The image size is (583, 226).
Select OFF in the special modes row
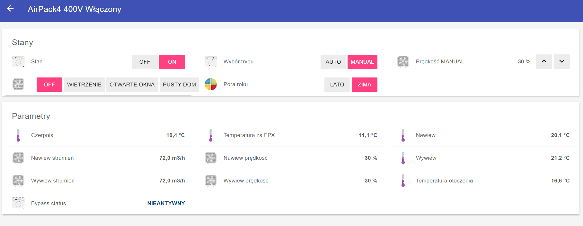tap(49, 85)
